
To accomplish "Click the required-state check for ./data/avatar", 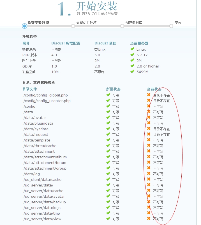I will pyautogui.click(x=108, y=117).
